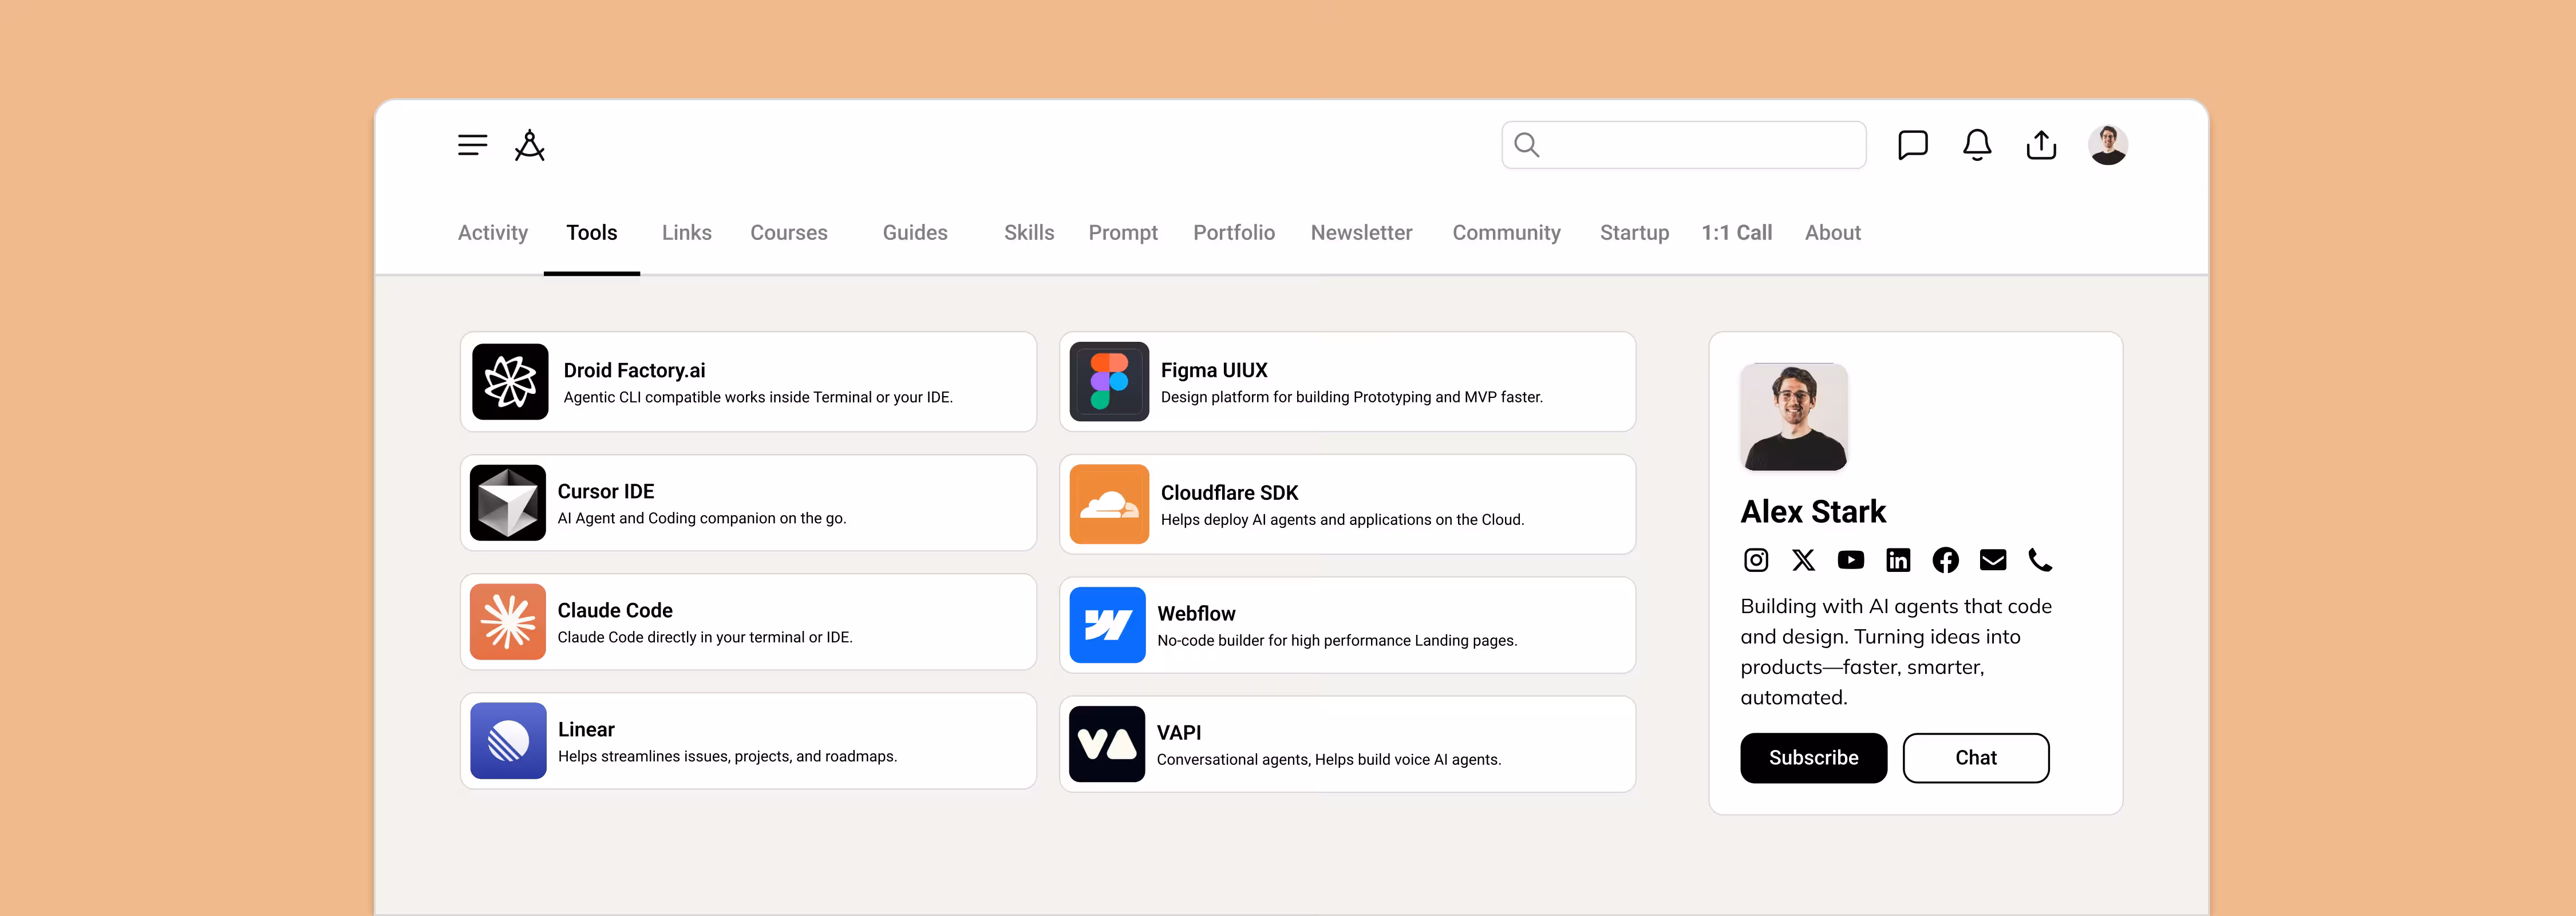This screenshot has height=916, width=2576.
Task: Click the Linear logo icon
Action: tap(508, 741)
